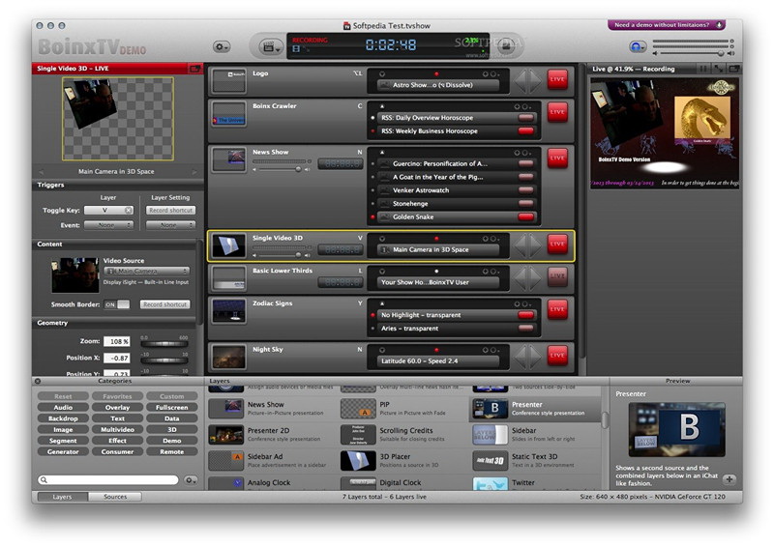
Task: Select the Zodiac Signs layer thumbnail
Action: point(228,311)
